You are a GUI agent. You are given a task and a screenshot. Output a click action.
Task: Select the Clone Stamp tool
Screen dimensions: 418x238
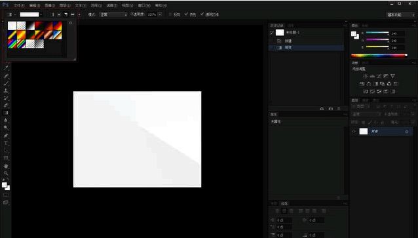(6, 90)
